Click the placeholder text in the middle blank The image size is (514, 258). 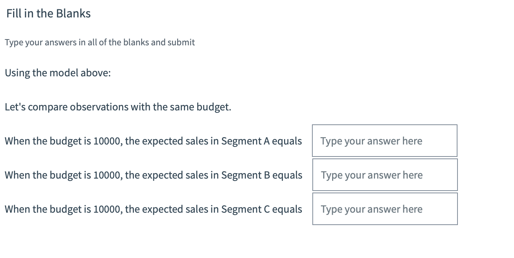371,175
